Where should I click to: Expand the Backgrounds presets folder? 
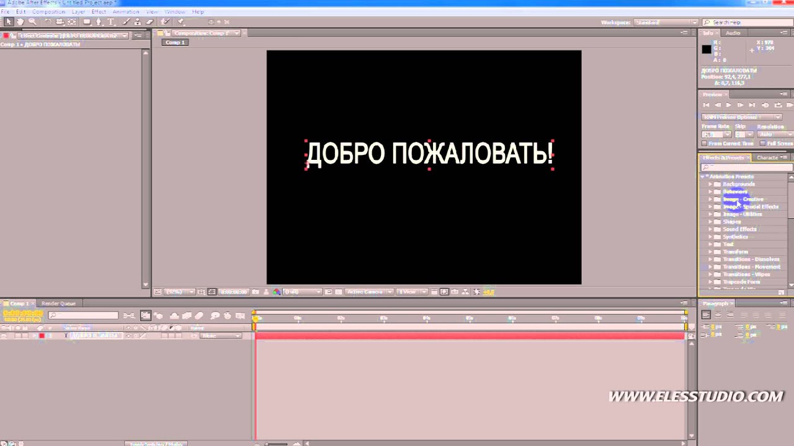(x=710, y=184)
